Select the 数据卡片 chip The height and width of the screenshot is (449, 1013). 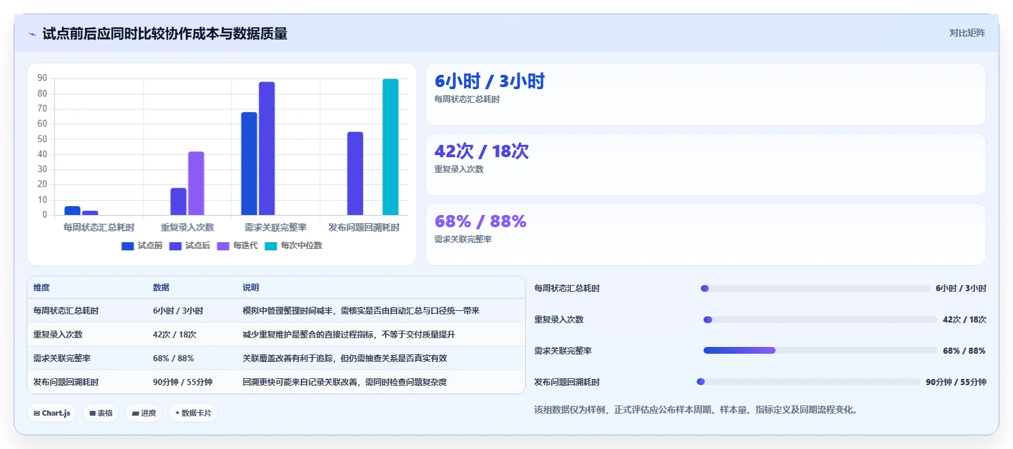[193, 413]
